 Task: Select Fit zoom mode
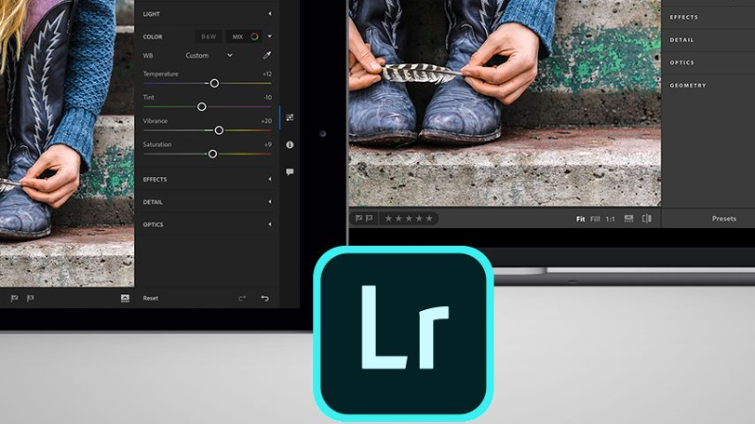[x=580, y=219]
